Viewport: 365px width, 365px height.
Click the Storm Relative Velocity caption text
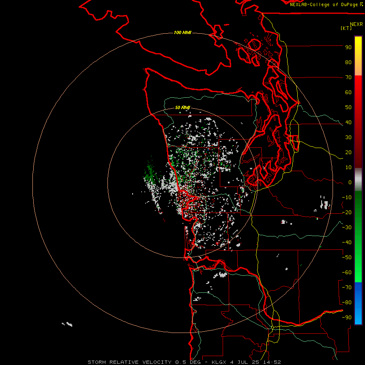pos(184,362)
